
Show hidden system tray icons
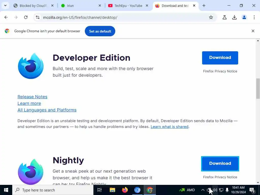(203, 190)
